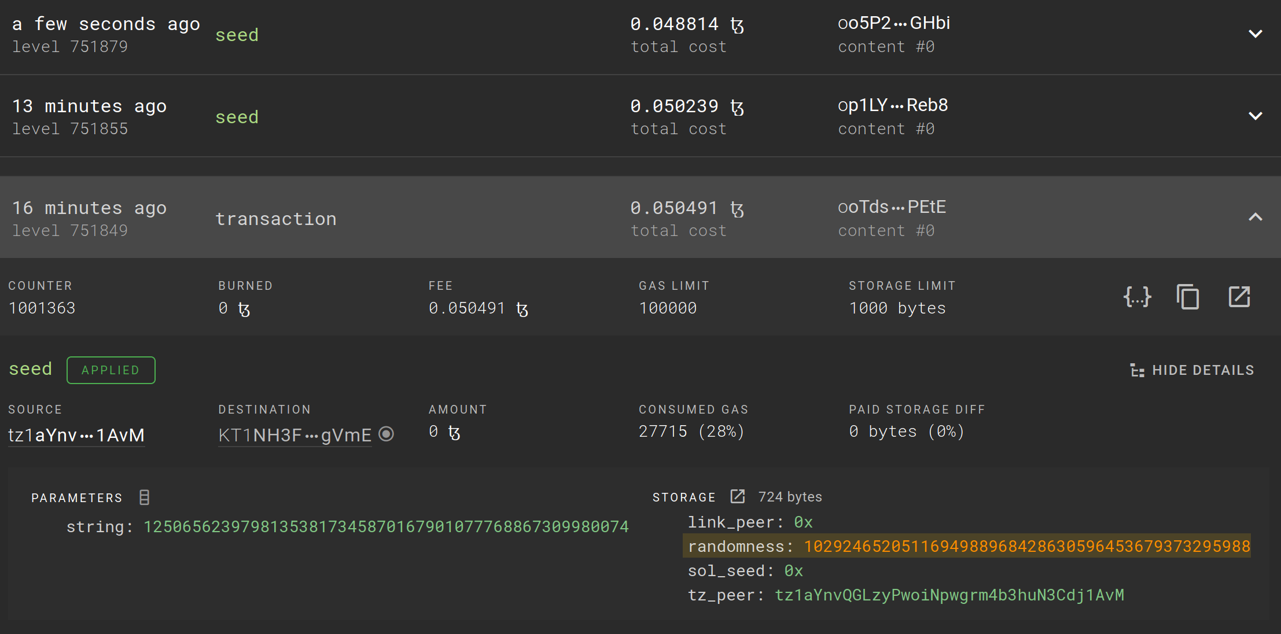Expand the 13 minutes ago operation
The width and height of the screenshot is (1281, 634).
[1255, 116]
